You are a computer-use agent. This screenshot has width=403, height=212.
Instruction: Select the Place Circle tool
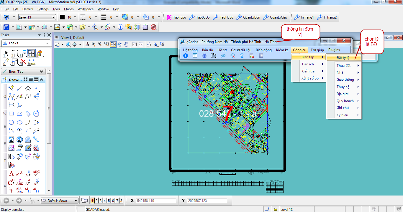point(12,122)
